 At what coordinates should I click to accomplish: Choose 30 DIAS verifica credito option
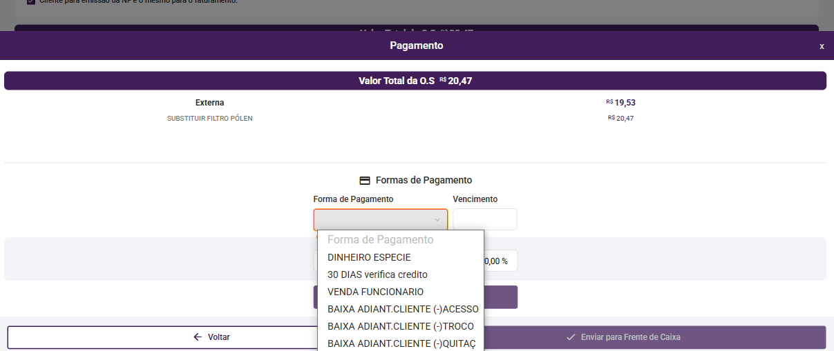coord(377,274)
